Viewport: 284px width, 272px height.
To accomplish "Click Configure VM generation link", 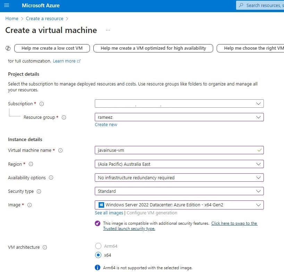I will [x=152, y=213].
